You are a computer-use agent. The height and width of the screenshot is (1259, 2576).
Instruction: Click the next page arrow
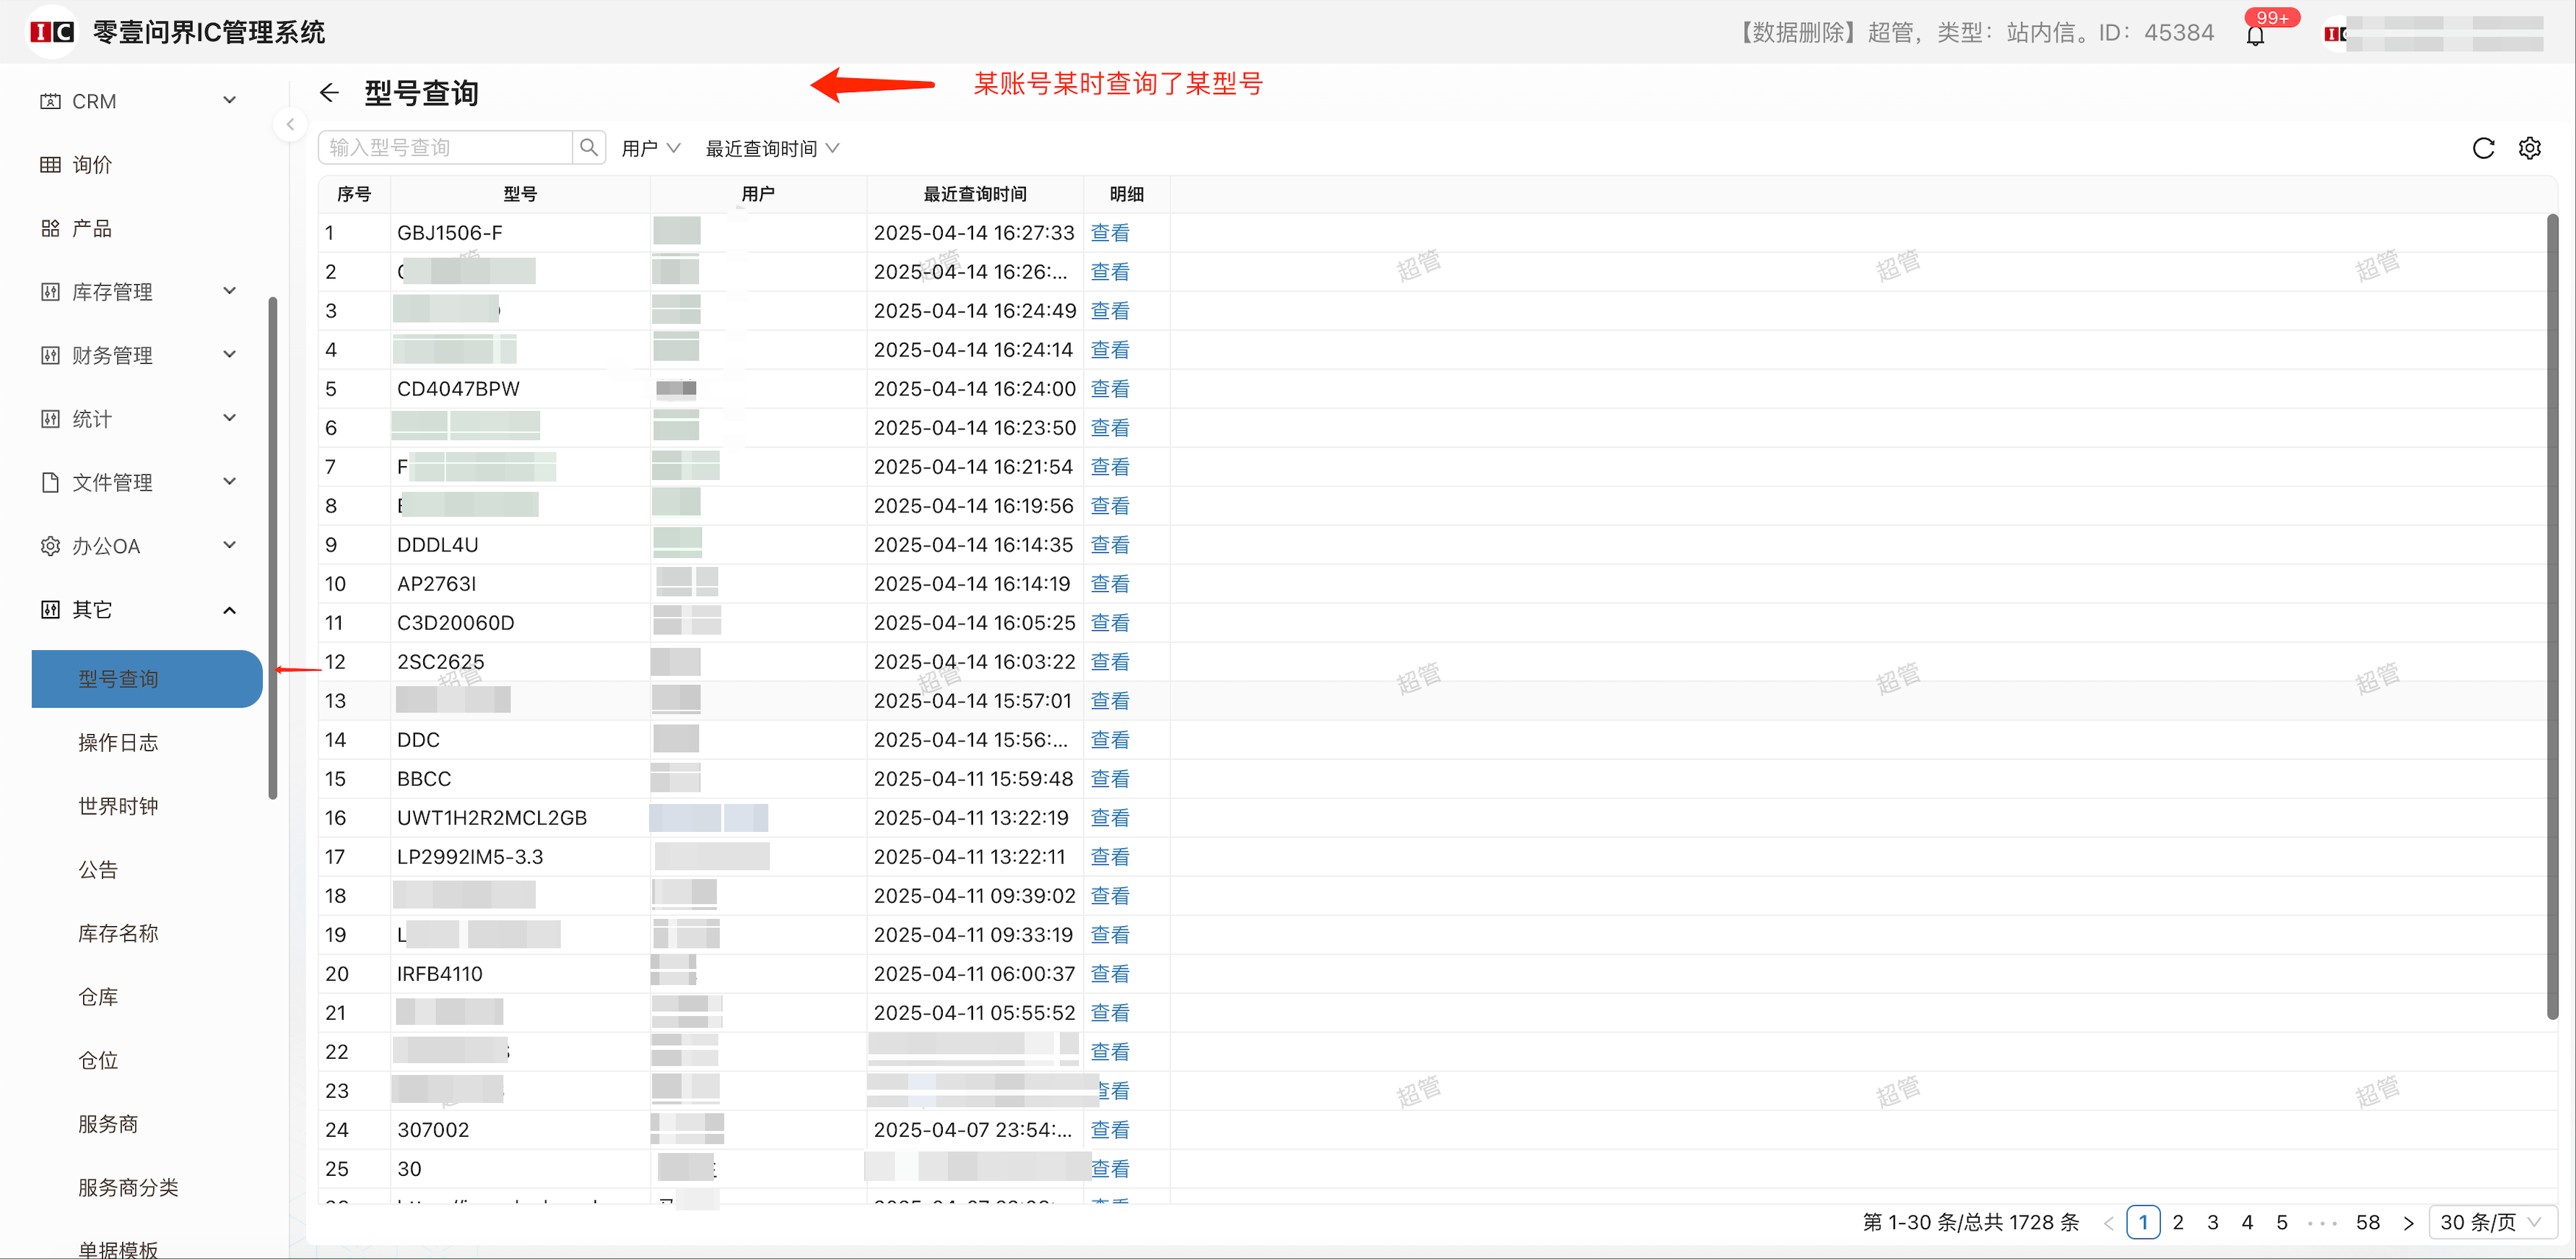point(2408,1222)
